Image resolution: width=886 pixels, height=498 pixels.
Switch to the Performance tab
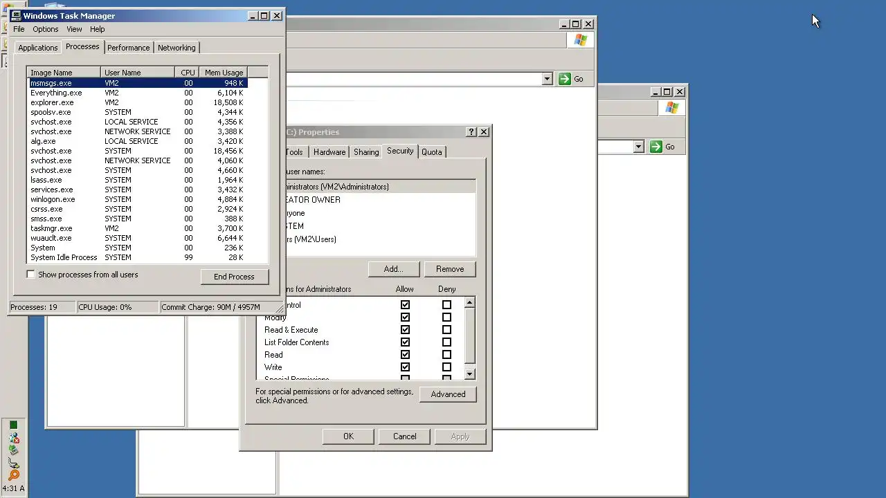coord(128,48)
